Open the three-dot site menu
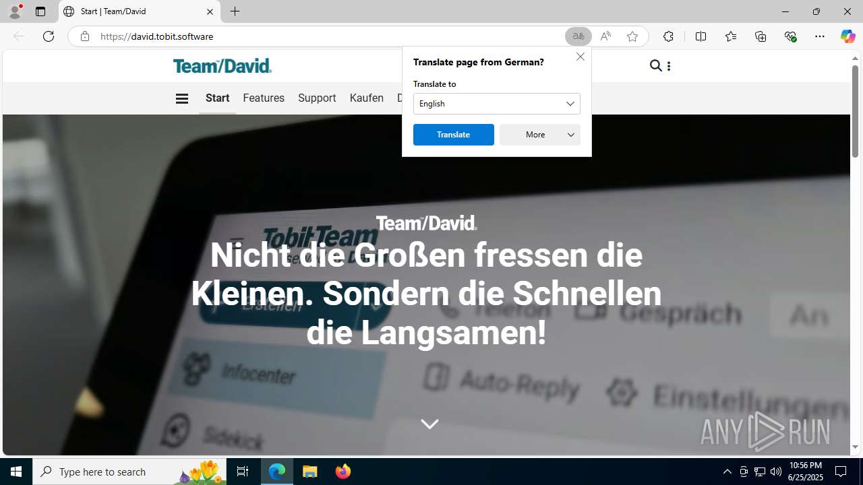 pyautogui.click(x=668, y=66)
